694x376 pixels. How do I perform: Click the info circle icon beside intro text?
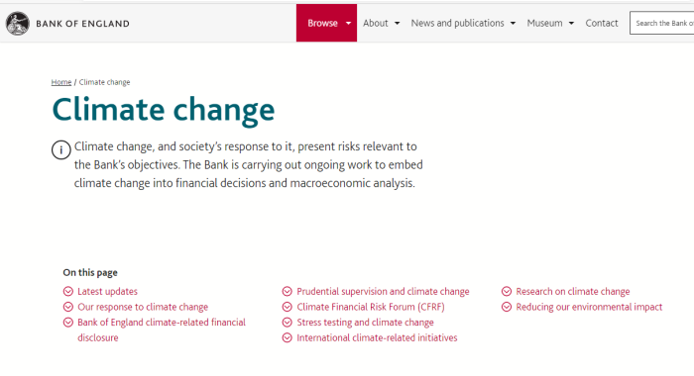click(x=61, y=150)
